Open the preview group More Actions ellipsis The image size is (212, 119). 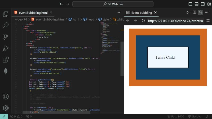pyautogui.click(x=207, y=12)
